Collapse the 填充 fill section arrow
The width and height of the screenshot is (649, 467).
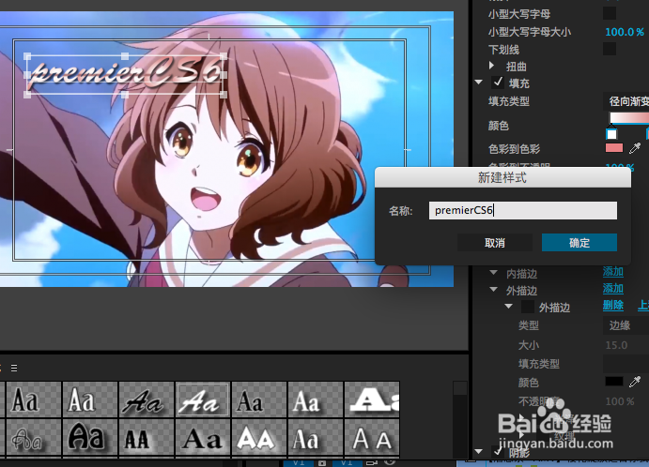[479, 83]
